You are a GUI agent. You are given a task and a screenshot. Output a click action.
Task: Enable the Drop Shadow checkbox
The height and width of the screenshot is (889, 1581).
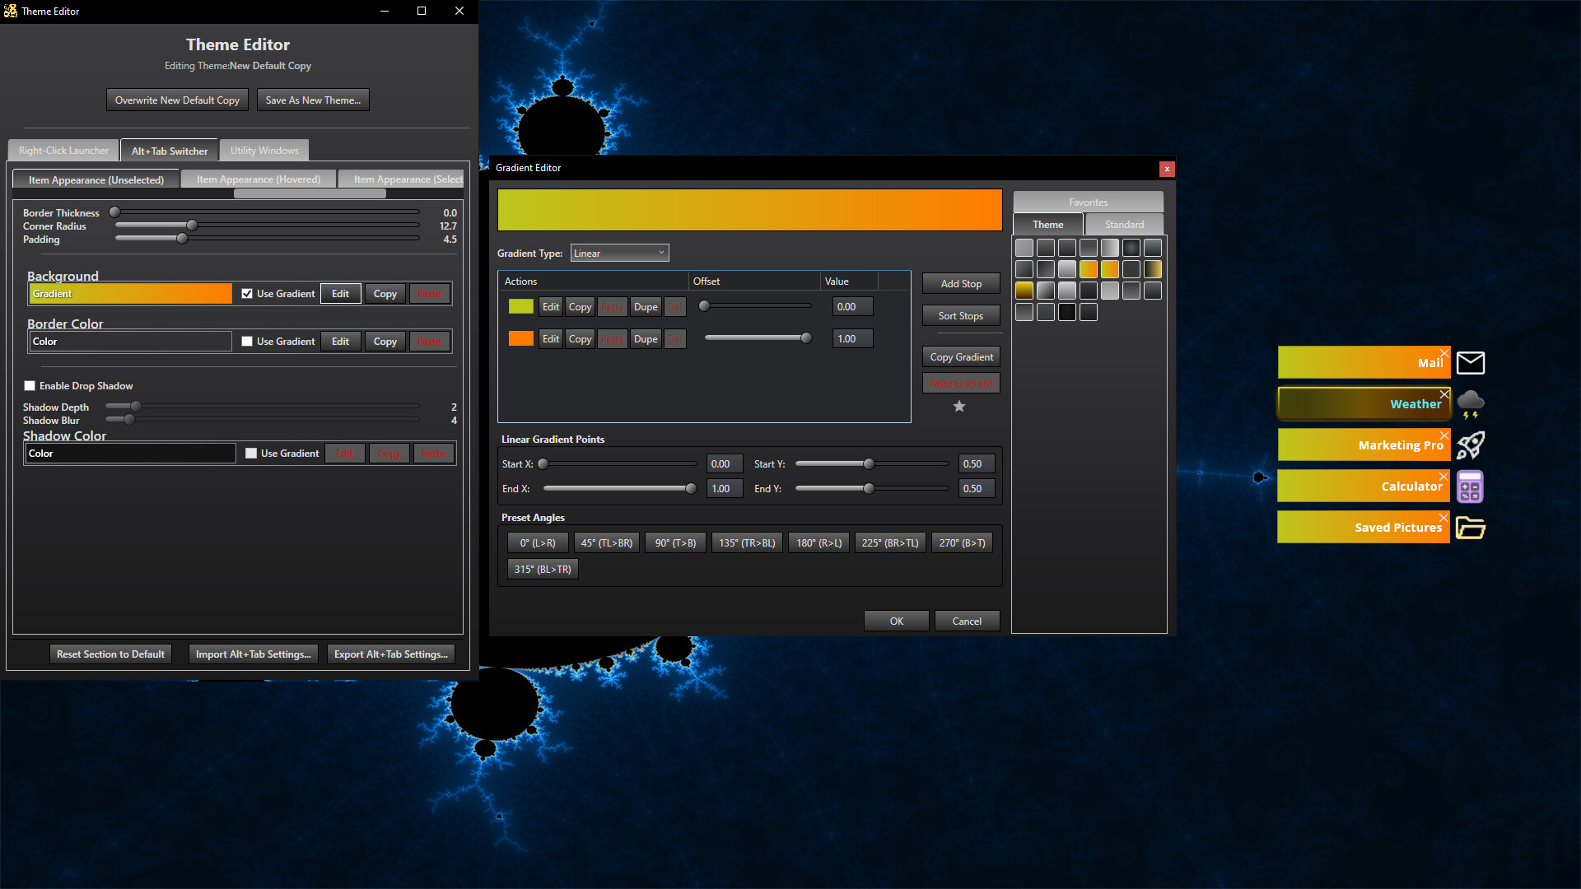point(30,385)
